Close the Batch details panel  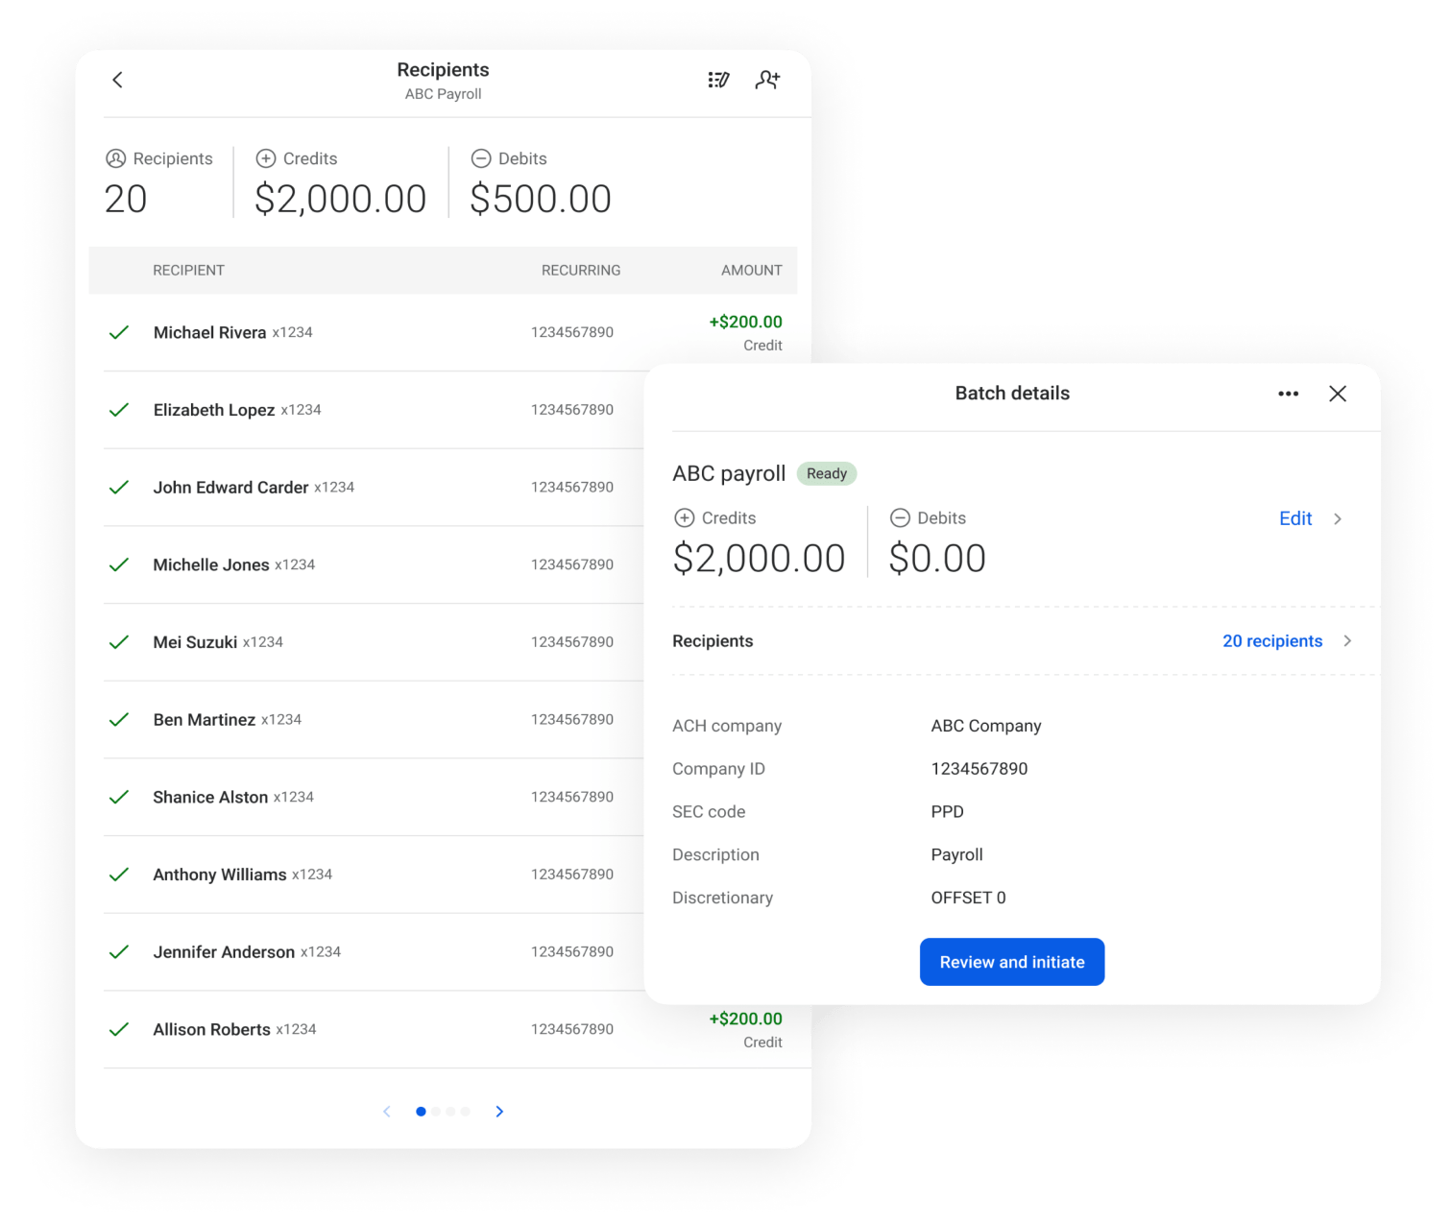pyautogui.click(x=1338, y=394)
